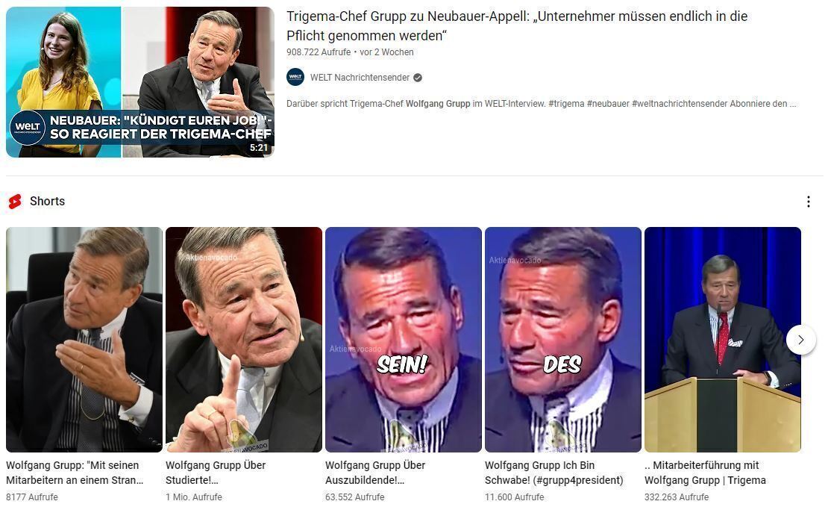Show next Shorts with right arrow
The width and height of the screenshot is (828, 507).
(x=800, y=340)
